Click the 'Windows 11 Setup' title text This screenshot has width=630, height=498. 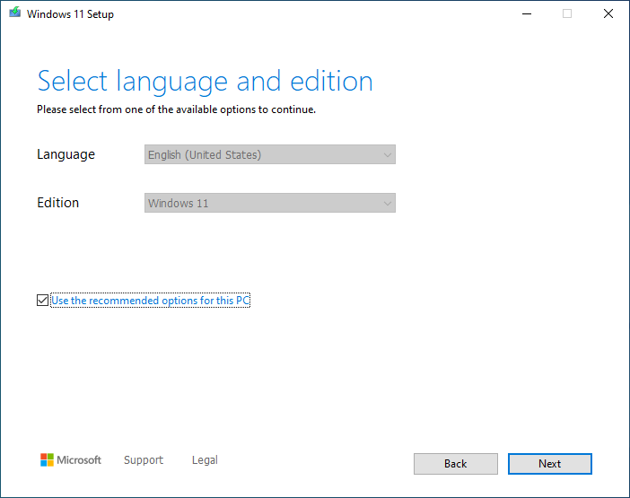click(x=70, y=14)
